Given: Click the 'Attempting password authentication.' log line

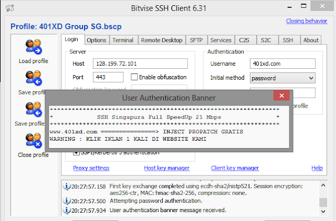Looking at the screenshot, I should pos(156,201).
